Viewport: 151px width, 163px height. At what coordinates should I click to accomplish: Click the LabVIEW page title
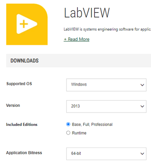(87, 13)
